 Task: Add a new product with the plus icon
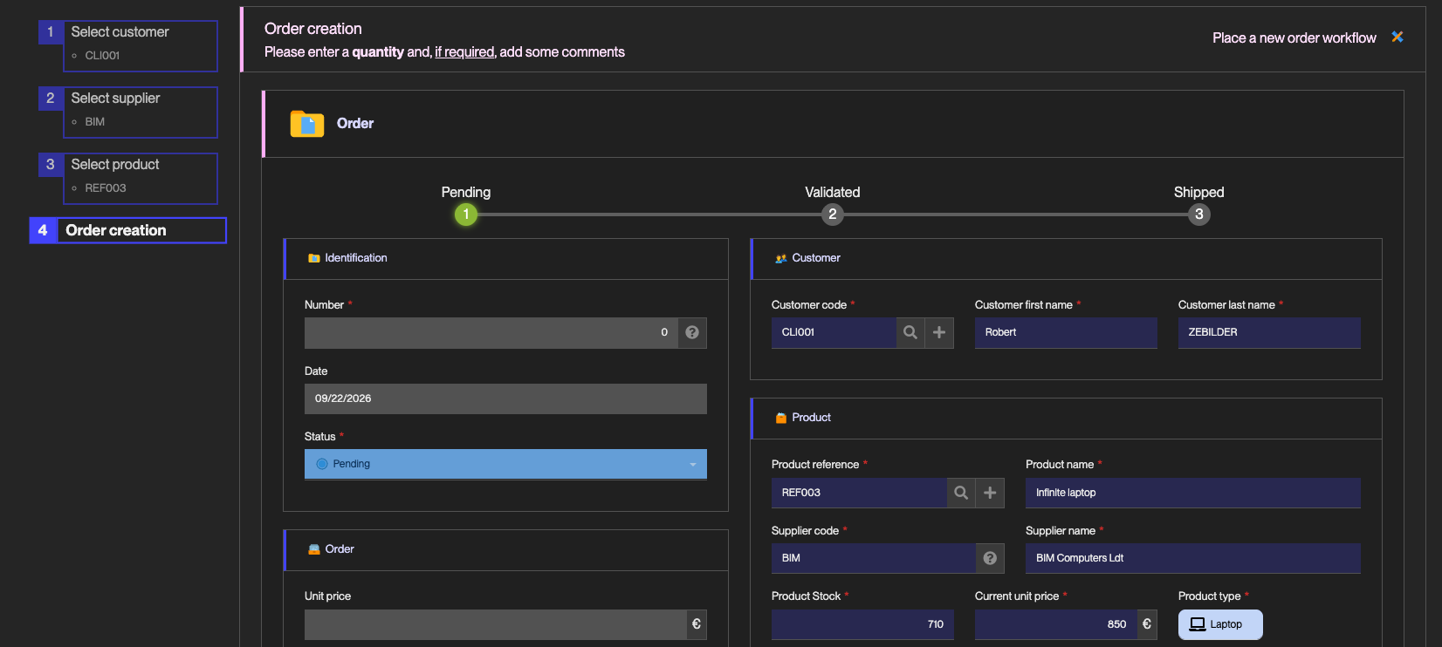(x=990, y=493)
